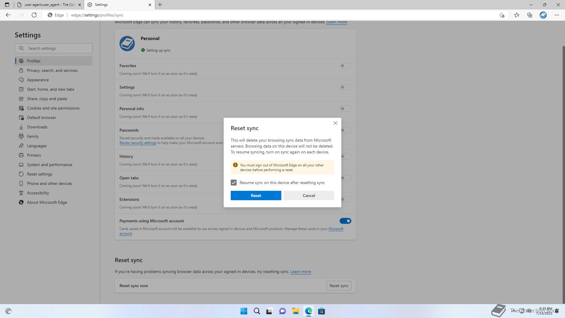Open the vertical tabs actions menu

click(7, 5)
